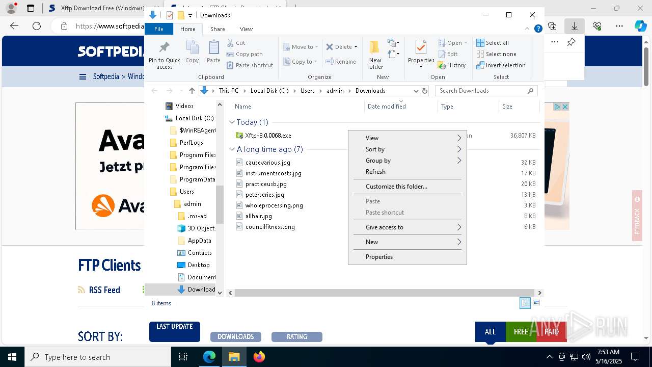Open the File tab

[159, 29]
